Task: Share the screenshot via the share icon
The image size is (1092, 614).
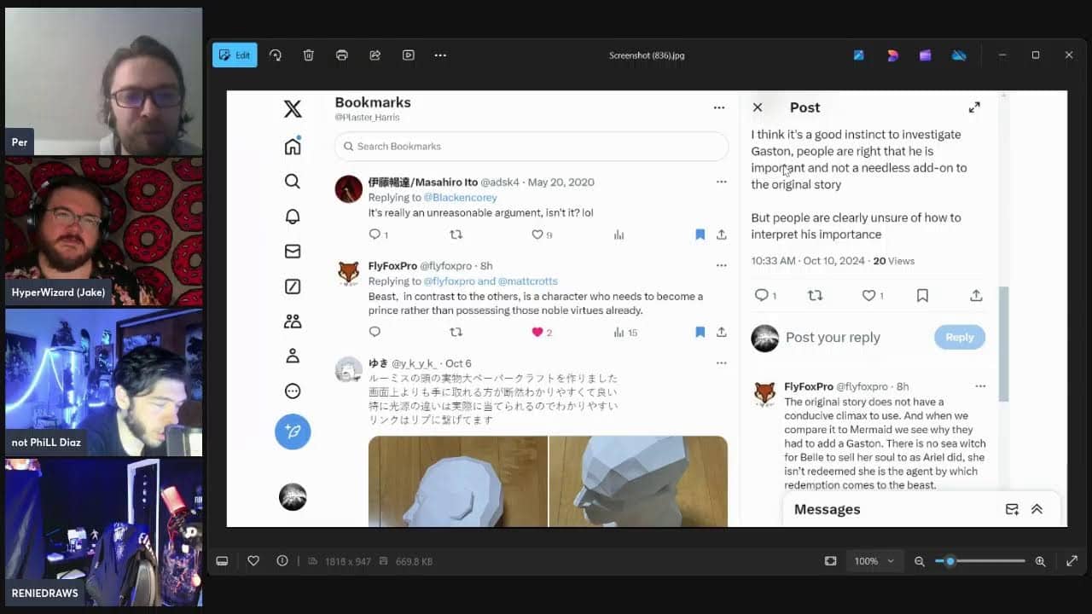Action: (x=375, y=55)
